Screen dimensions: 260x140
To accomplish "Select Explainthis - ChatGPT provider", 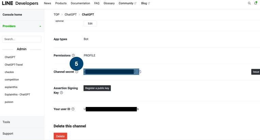I will [x=17, y=94].
